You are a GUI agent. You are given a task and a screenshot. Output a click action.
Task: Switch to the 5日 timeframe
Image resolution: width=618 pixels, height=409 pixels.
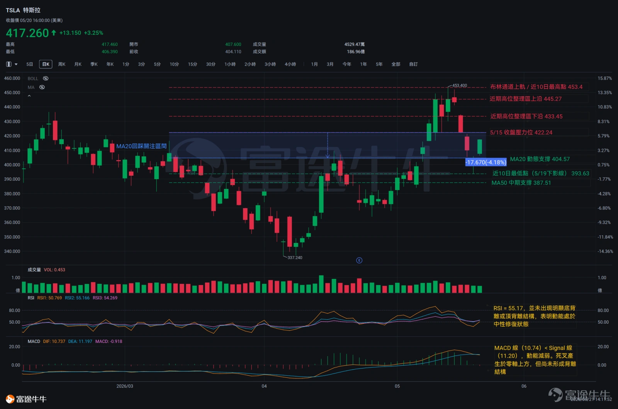click(30, 64)
